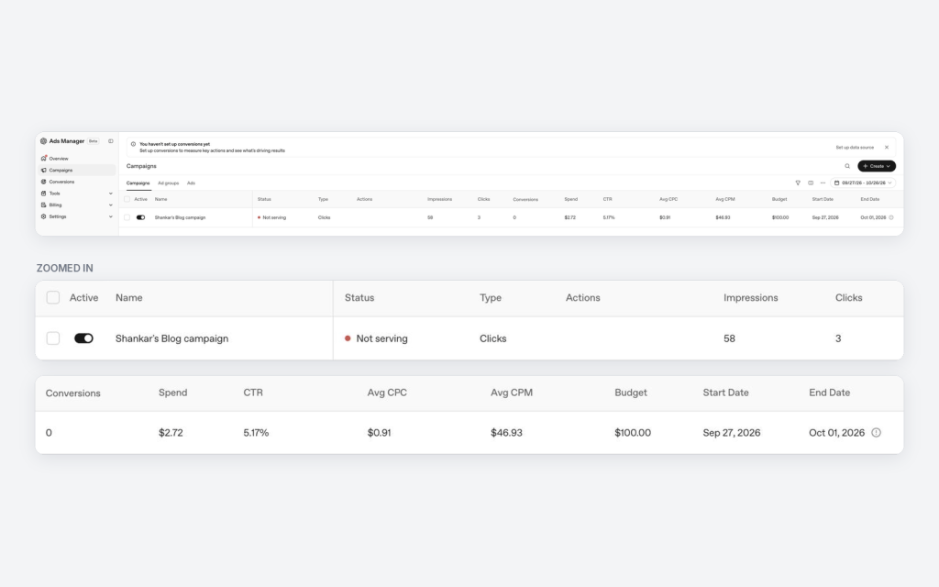Click the Avg CPC header in zoomed-in view
The image size is (939, 587).
tap(387, 393)
